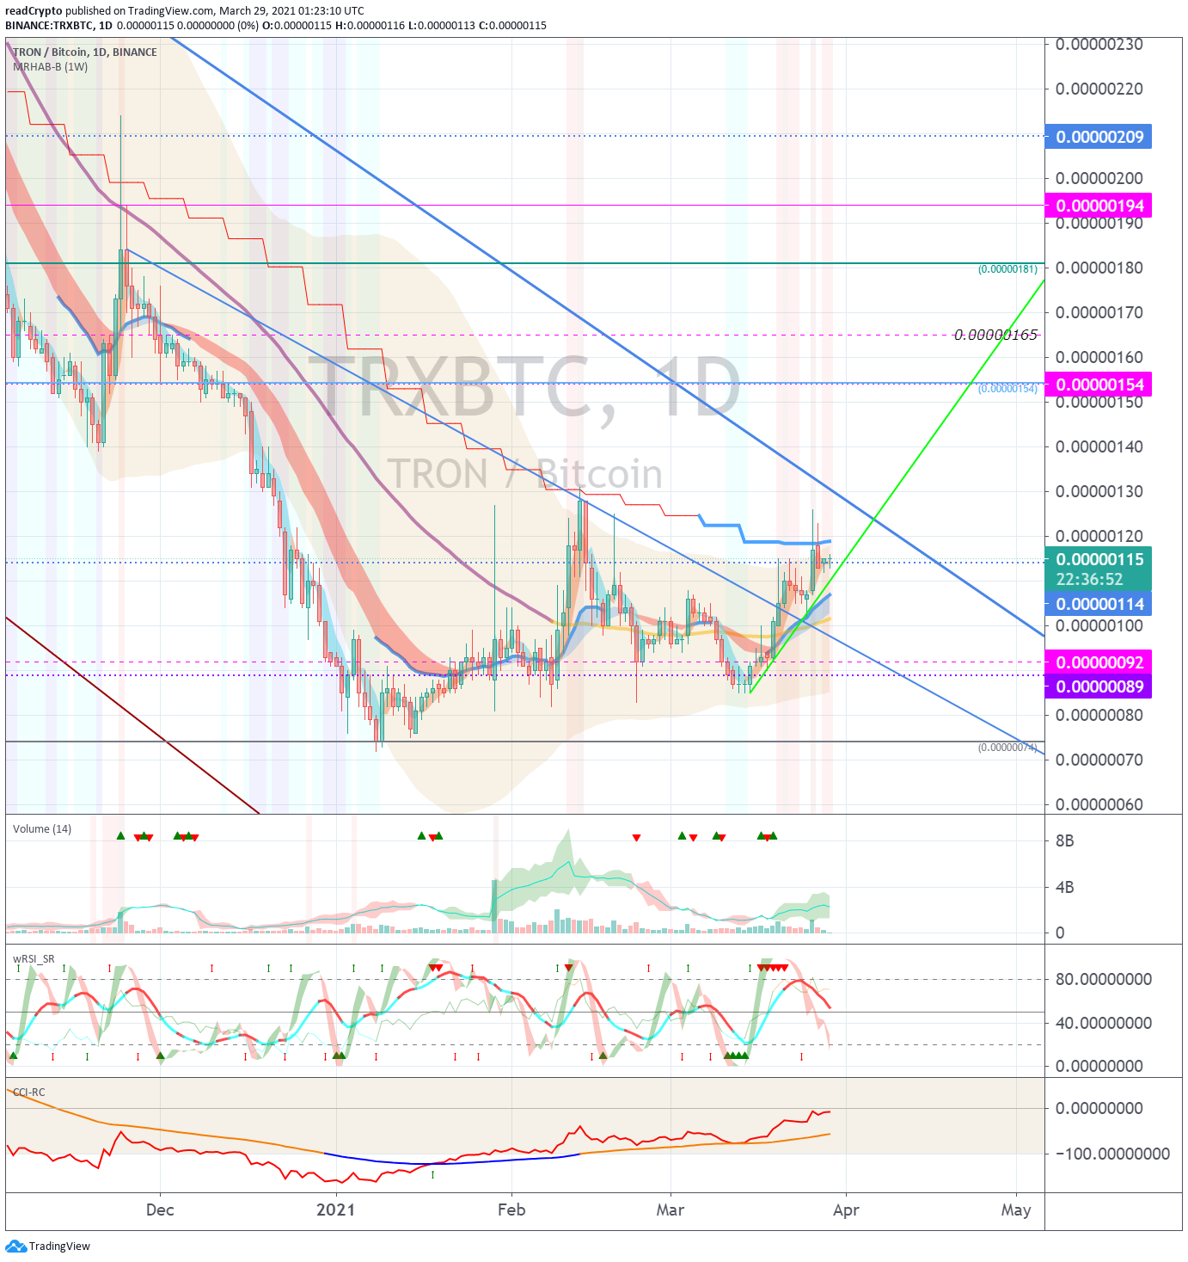The image size is (1188, 1262).
Task: Click the magenta 0.00000154 price tag
Action: point(1099,385)
